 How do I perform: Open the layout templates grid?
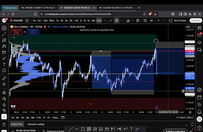tap(138, 21)
